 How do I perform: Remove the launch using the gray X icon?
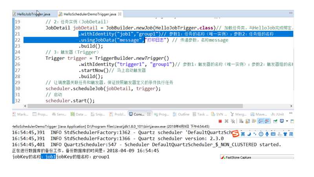226,121
